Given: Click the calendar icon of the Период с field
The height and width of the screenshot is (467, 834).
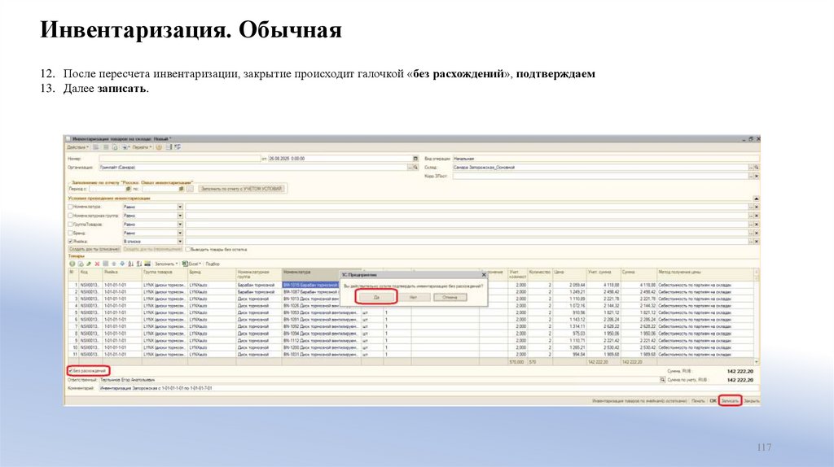Looking at the screenshot, I should [x=128, y=189].
